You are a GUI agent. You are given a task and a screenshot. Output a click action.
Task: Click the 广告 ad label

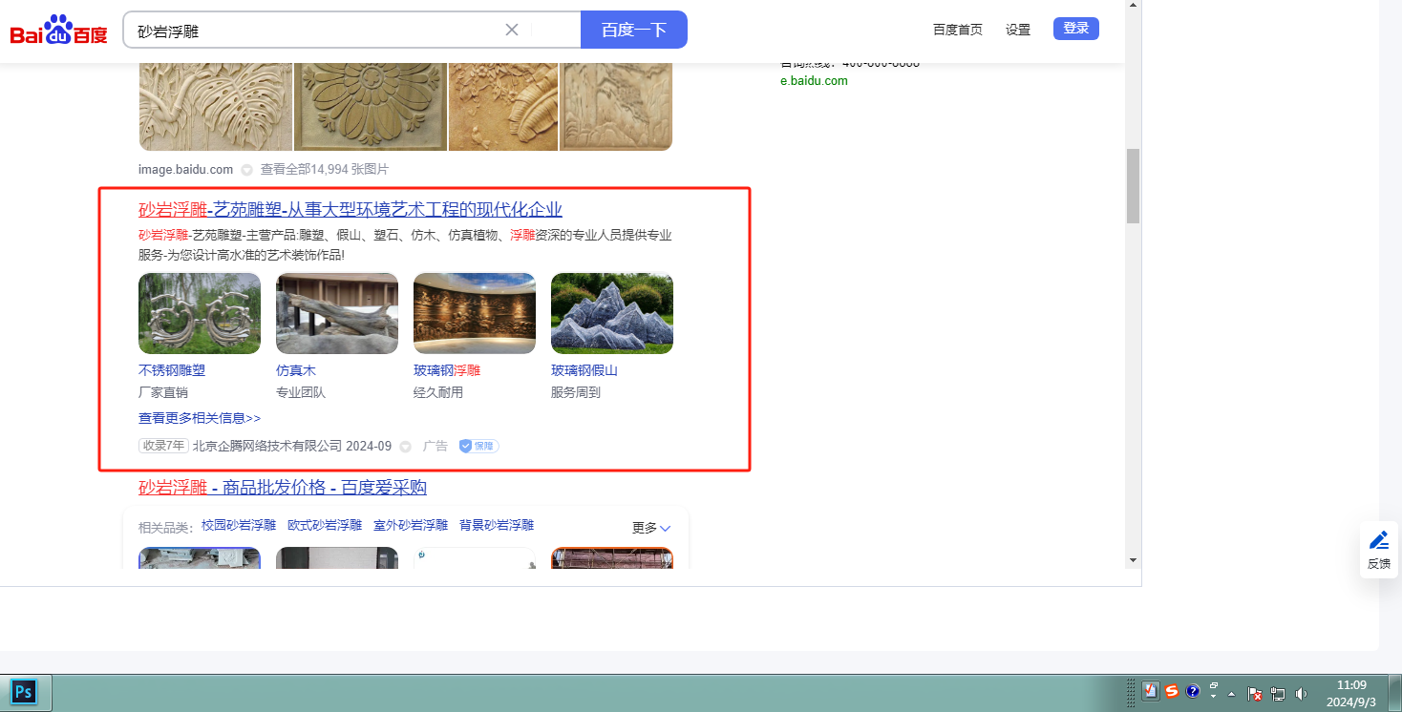click(x=435, y=446)
